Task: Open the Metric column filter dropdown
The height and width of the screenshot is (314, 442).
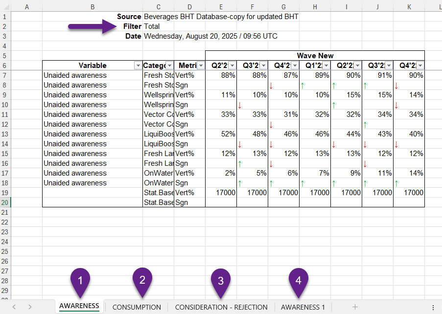Action: pos(200,66)
